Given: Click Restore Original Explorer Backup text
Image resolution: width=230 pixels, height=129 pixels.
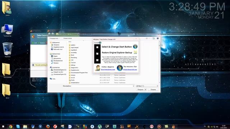Looking at the screenshot, I should tap(117, 53).
